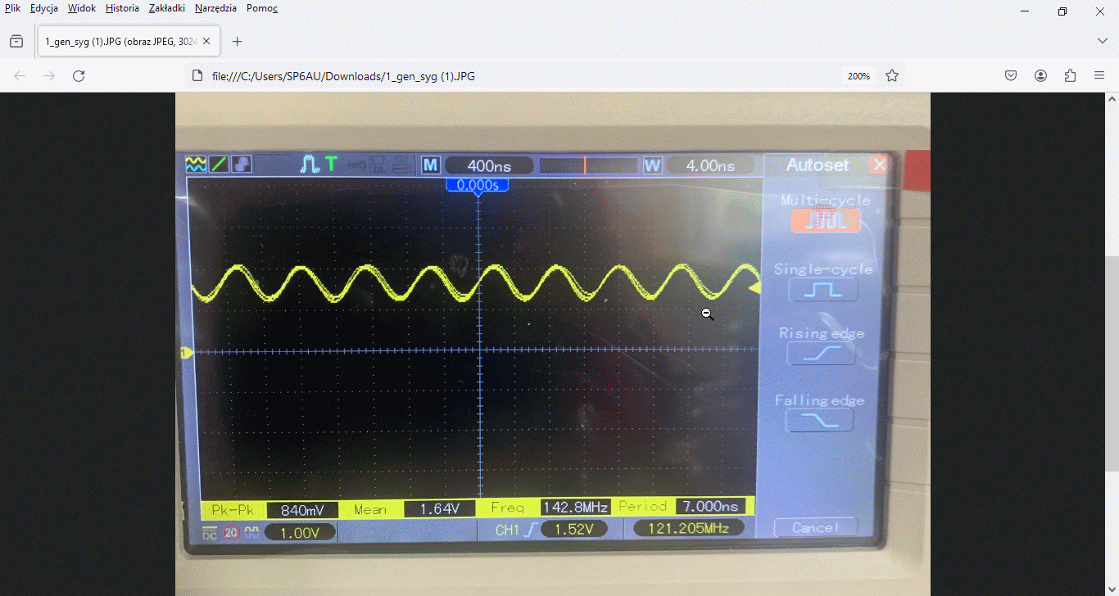Click the oscilloscope image waveform to zoom out
The image size is (1119, 596).
(475, 282)
